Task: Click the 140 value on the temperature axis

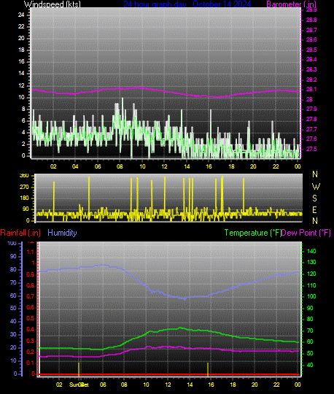Action: coord(311,251)
